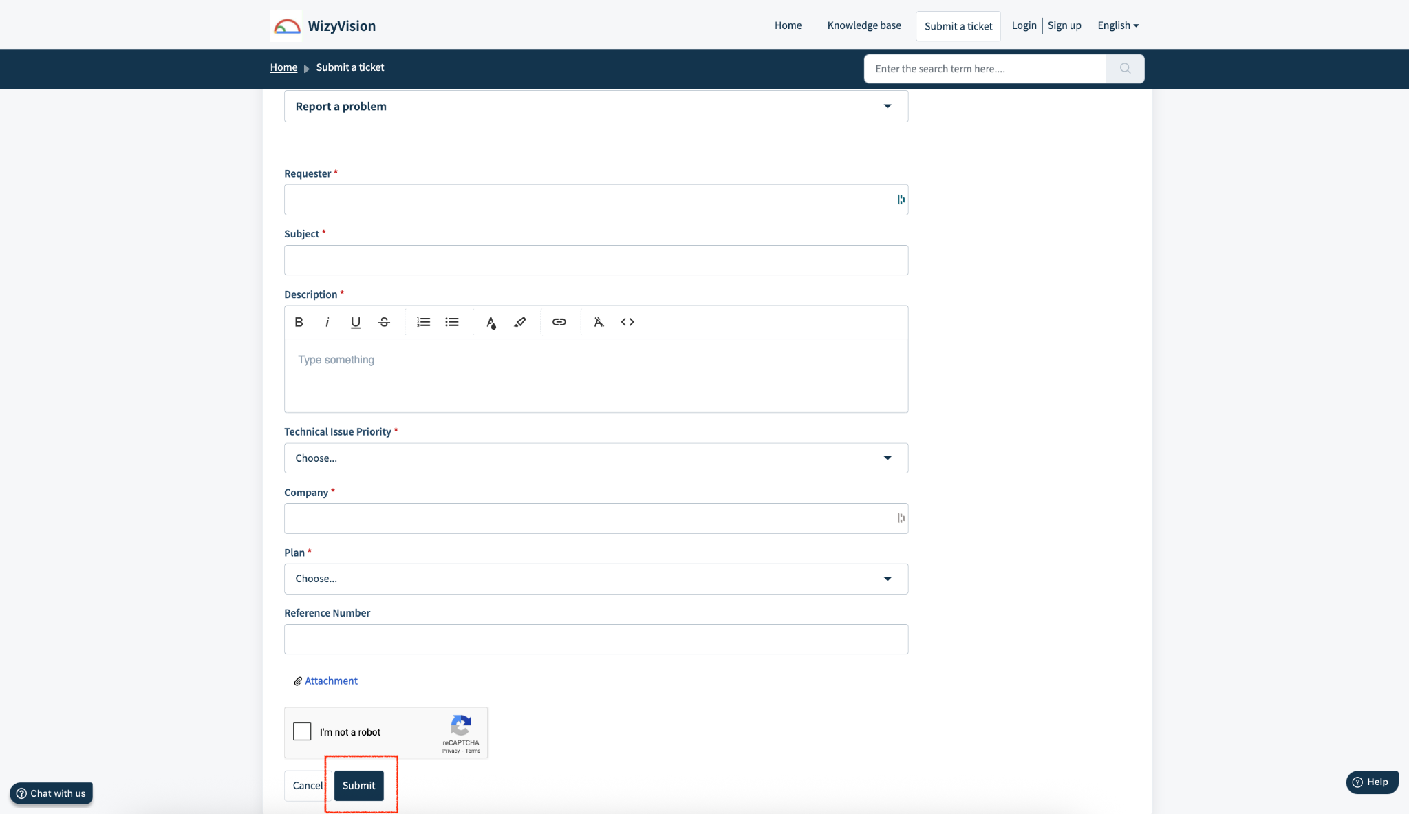Apply strikethrough text formatting
The image size is (1409, 814).
(x=384, y=322)
